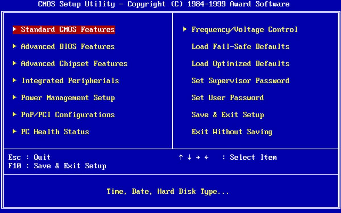Load the Fail-Safe Defaults
341x213 pixels.
(240, 47)
